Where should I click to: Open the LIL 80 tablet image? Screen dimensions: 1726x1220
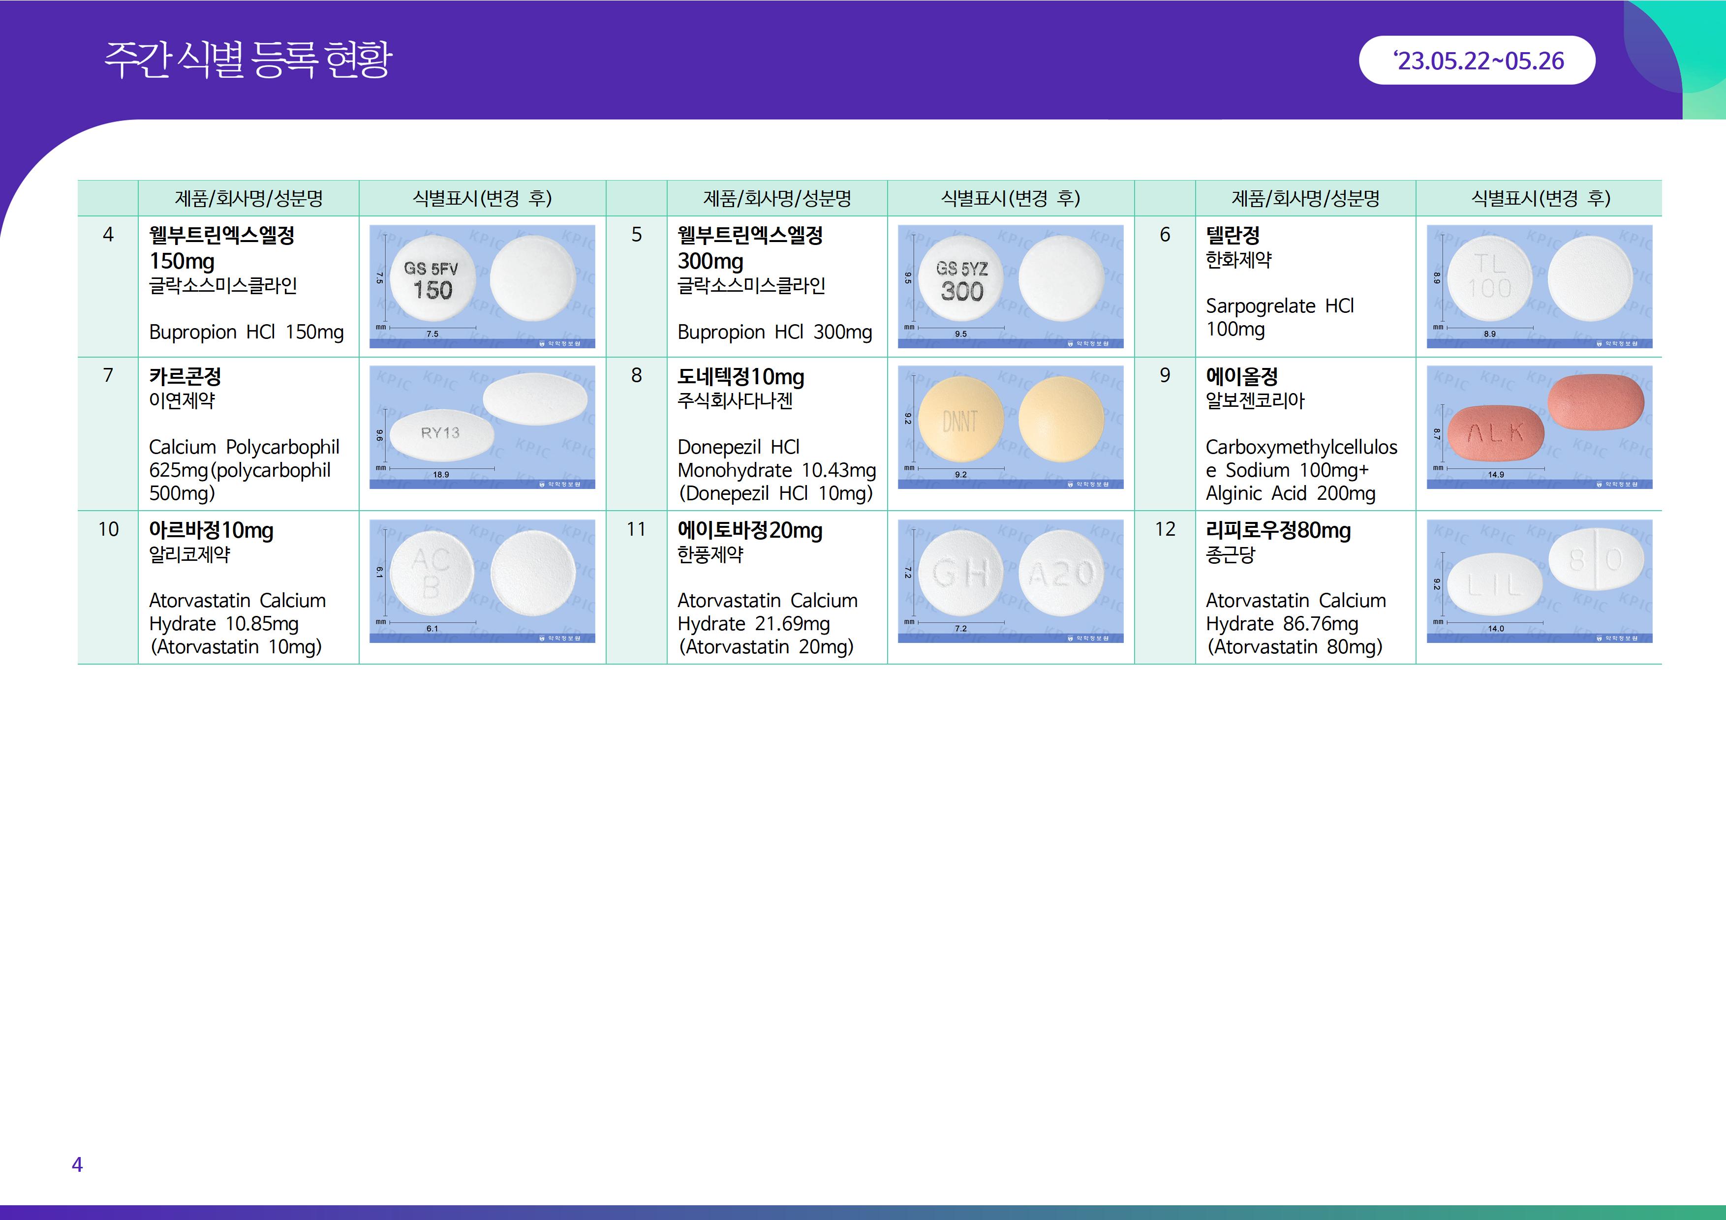point(1539,580)
